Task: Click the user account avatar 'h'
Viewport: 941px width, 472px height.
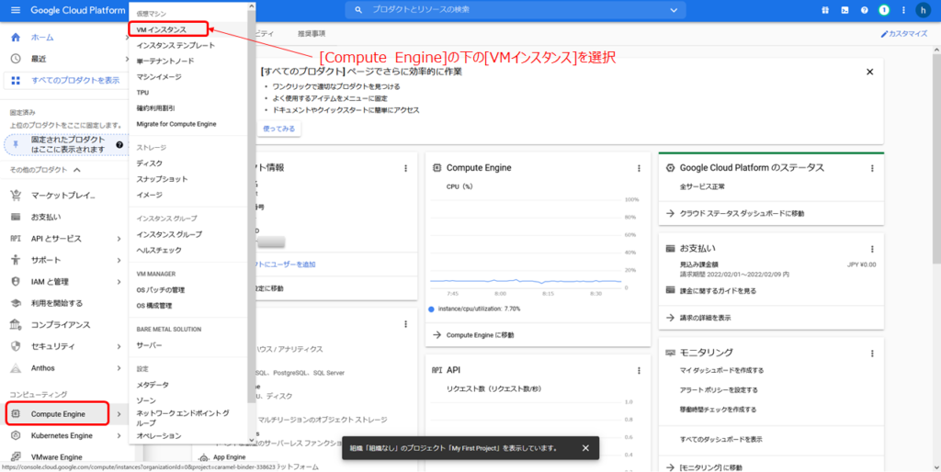Action: tap(924, 10)
